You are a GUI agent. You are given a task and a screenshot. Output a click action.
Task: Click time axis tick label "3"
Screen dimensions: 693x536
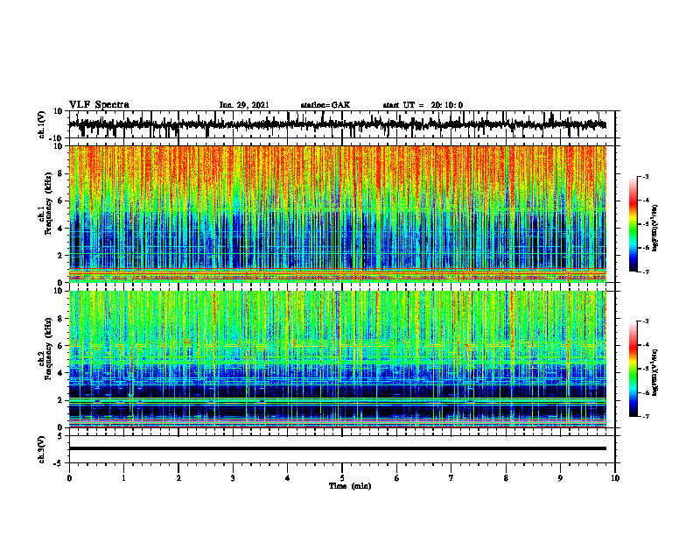tap(233, 478)
